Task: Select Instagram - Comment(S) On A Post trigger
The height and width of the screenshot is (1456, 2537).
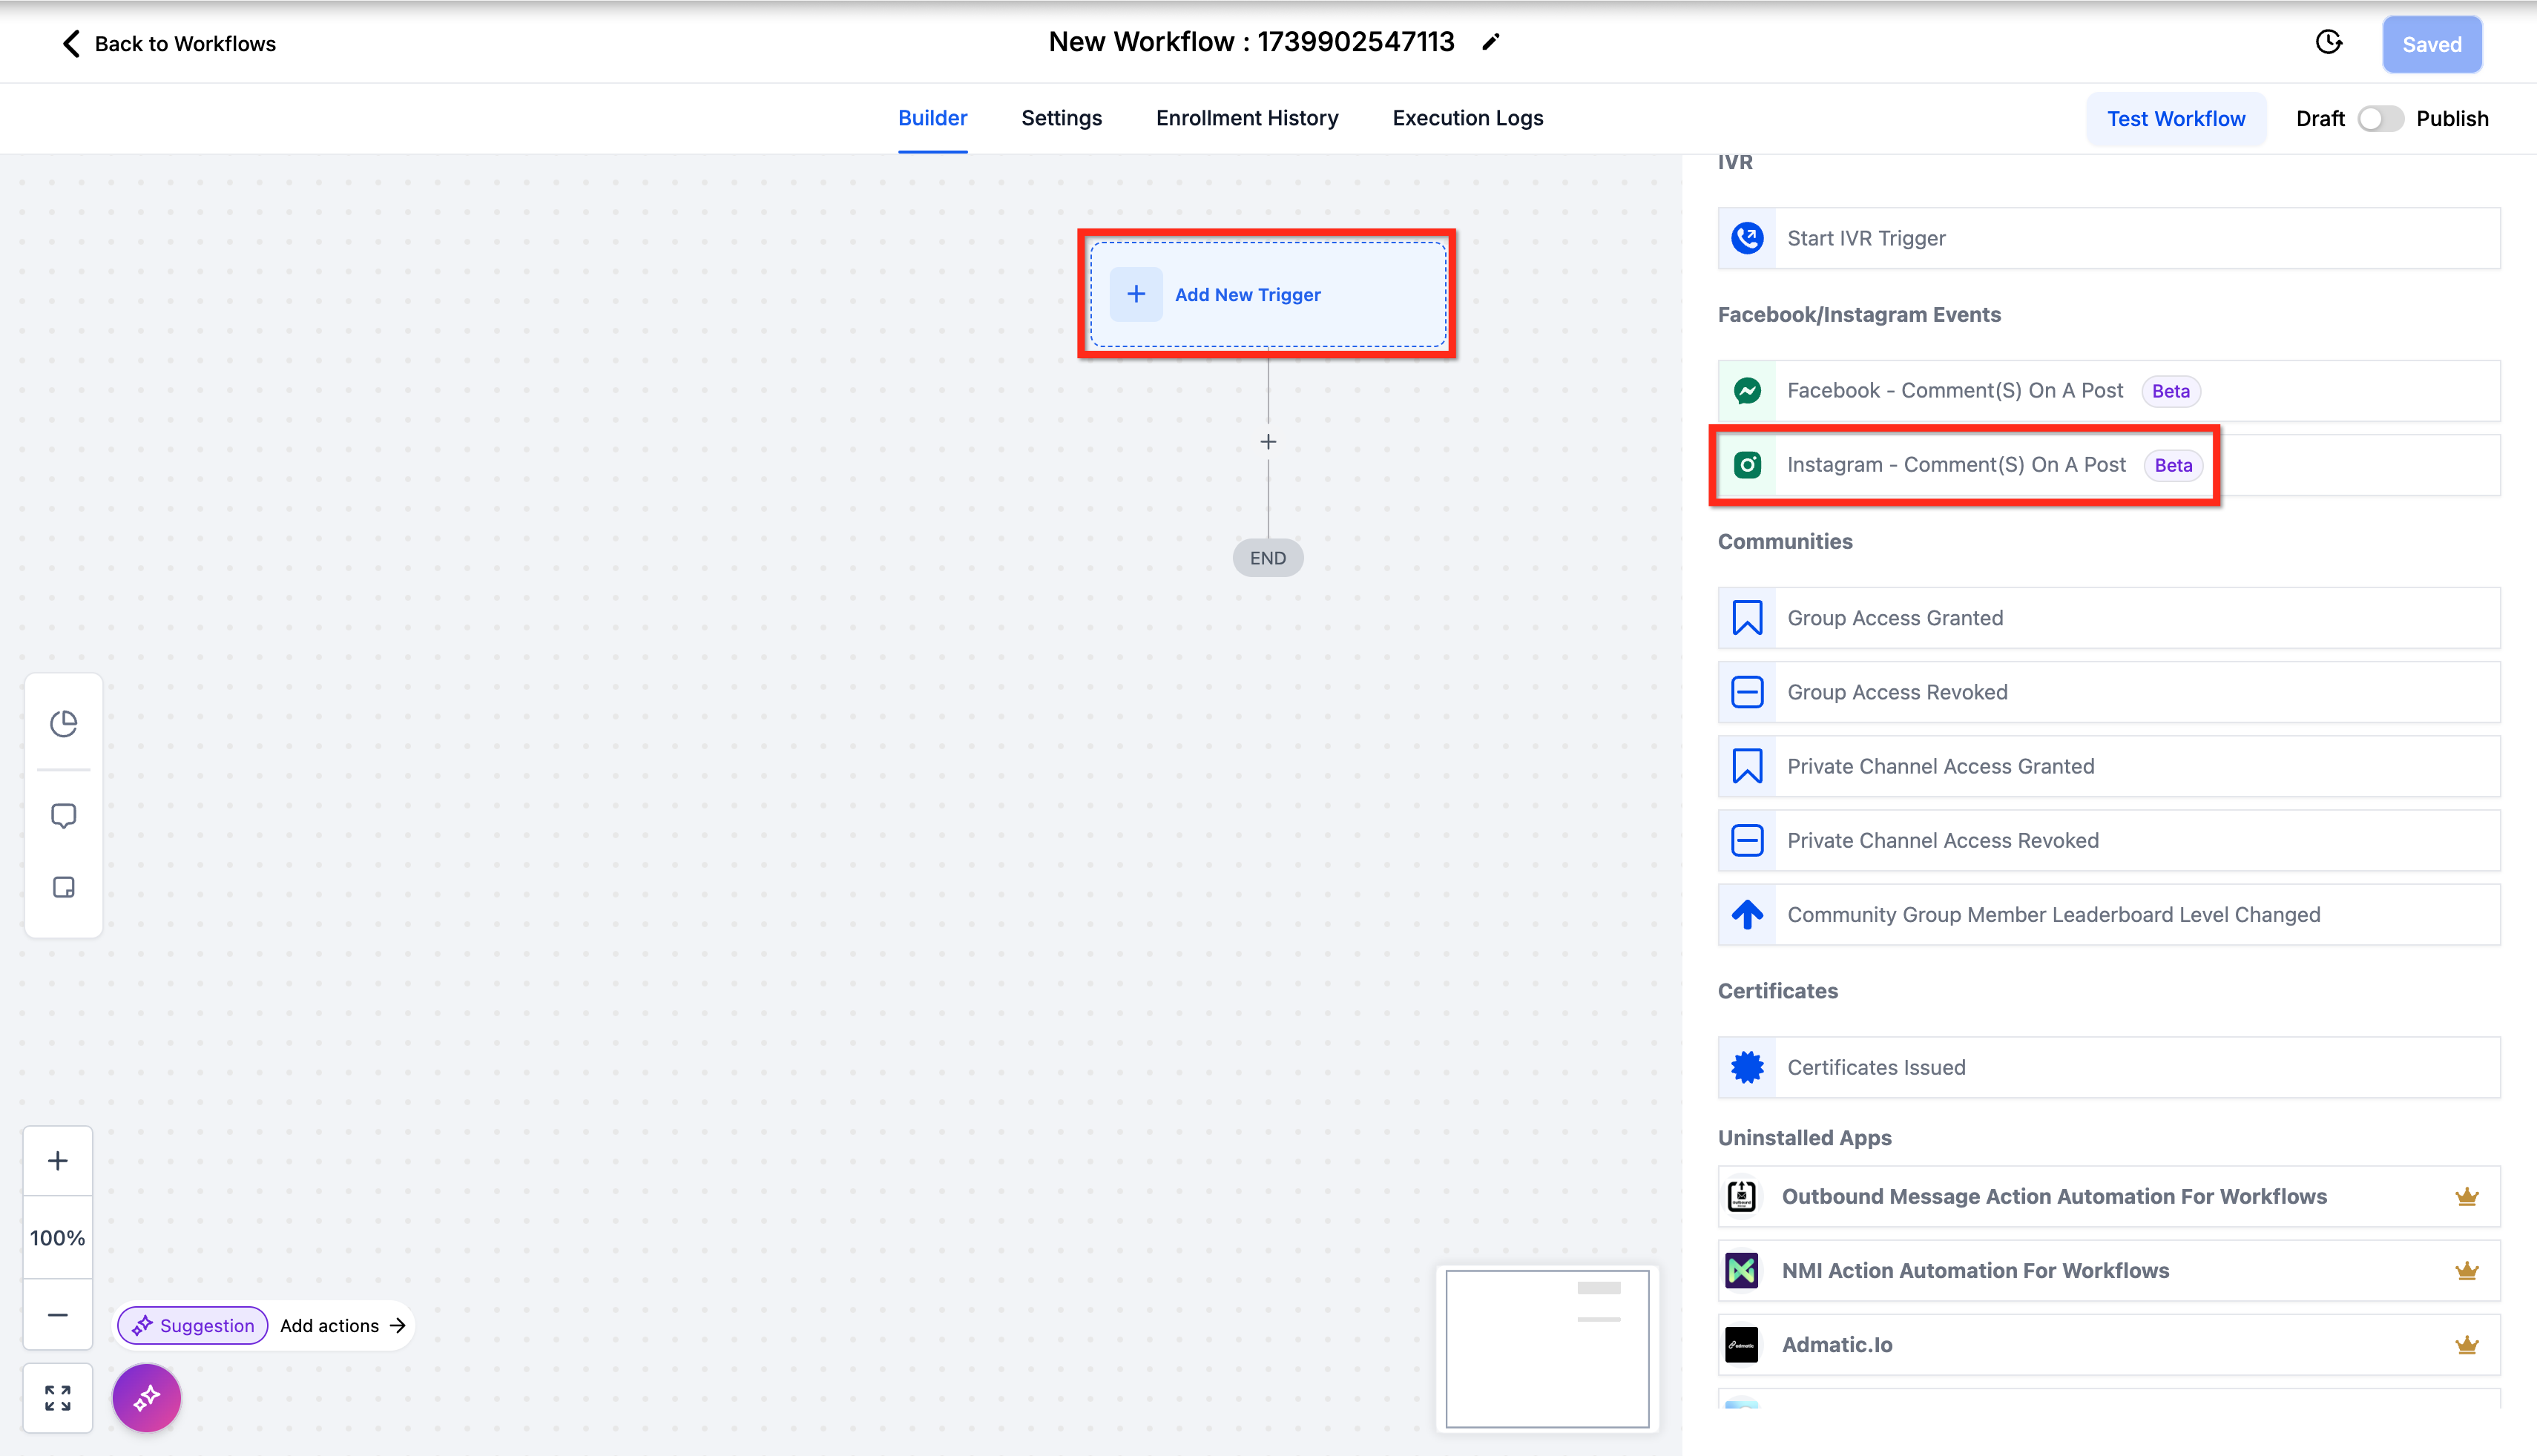Action: click(x=1955, y=465)
